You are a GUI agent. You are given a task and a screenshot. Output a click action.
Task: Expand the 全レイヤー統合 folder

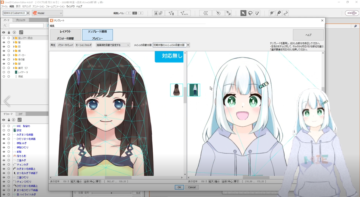point(13,38)
